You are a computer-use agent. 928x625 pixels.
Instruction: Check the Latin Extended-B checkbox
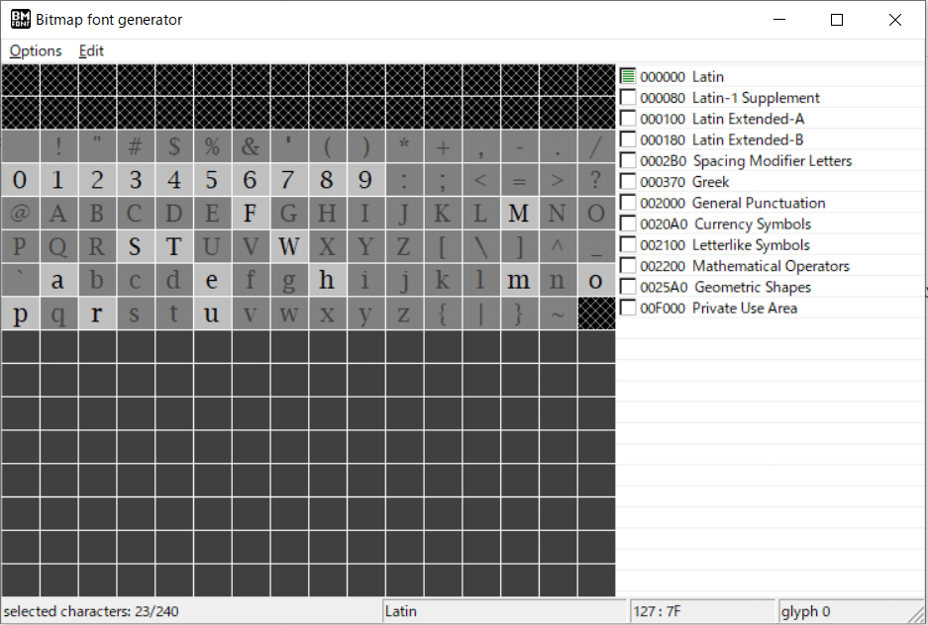pos(628,139)
